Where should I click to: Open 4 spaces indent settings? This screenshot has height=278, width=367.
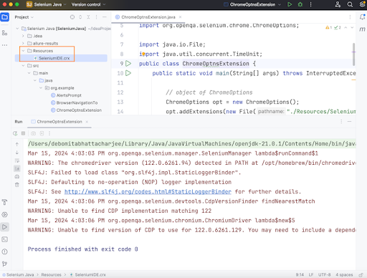344,274
